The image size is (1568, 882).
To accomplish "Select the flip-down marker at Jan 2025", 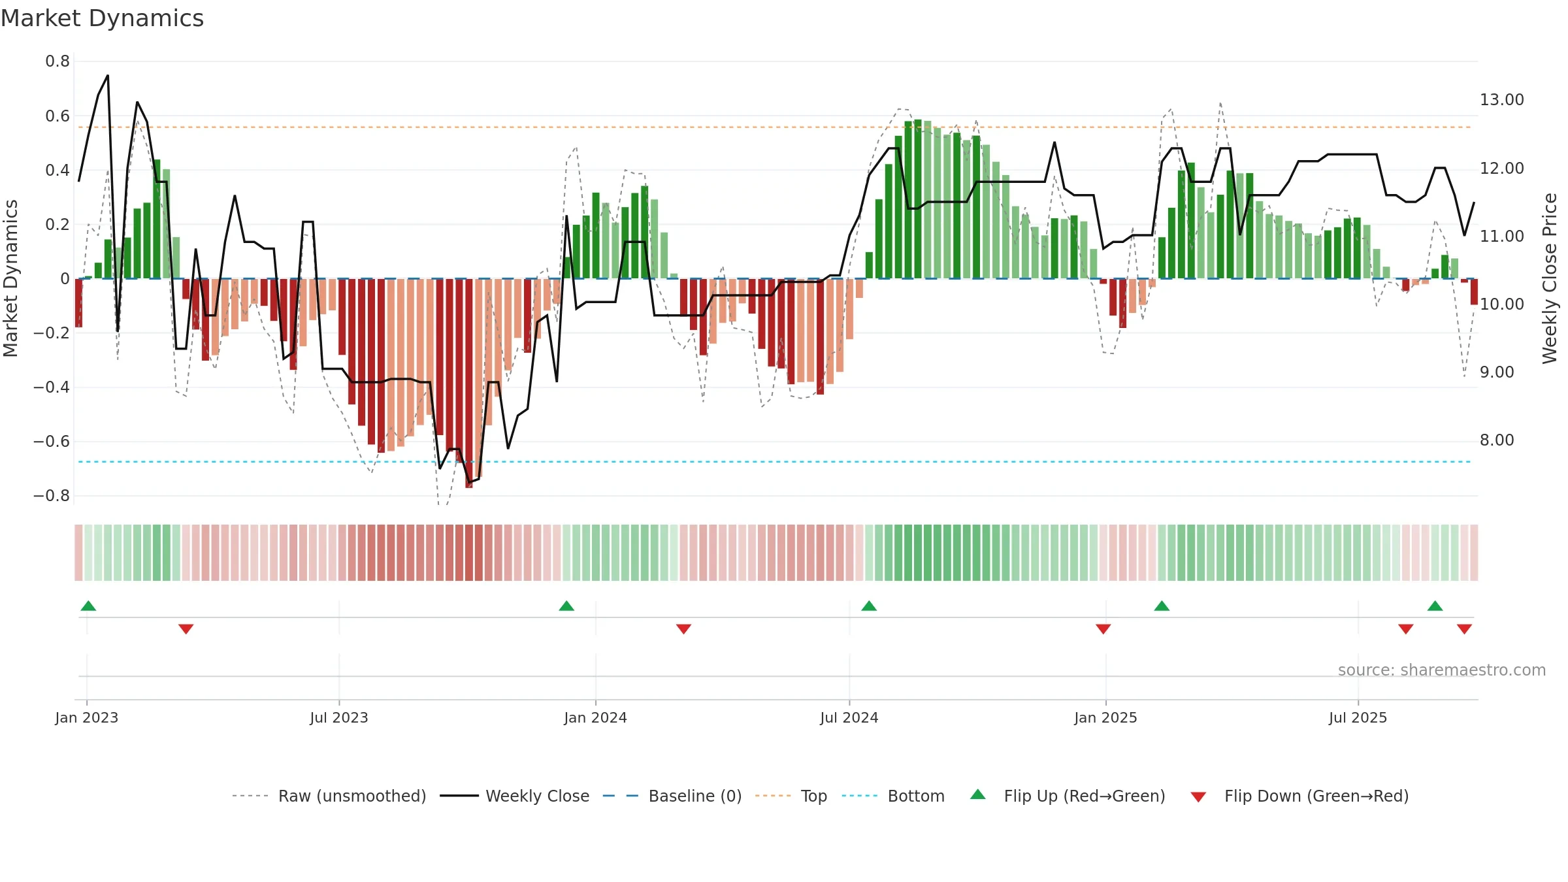I will click(x=1103, y=629).
